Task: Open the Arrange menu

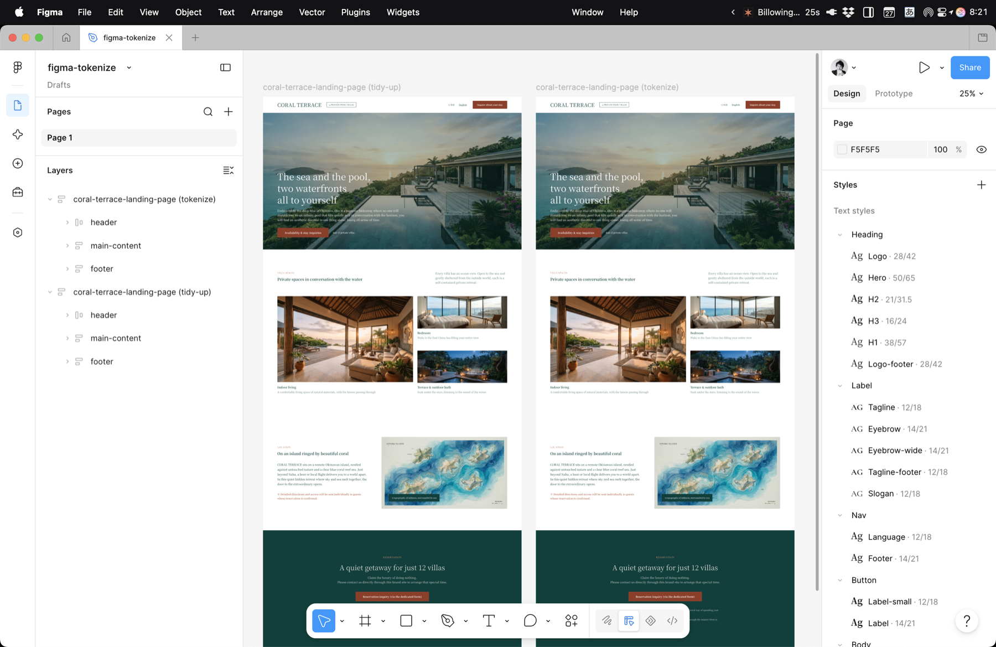Action: (x=267, y=12)
